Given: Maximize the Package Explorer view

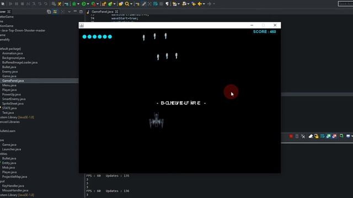Looking at the screenshot, I should pos(81,12).
